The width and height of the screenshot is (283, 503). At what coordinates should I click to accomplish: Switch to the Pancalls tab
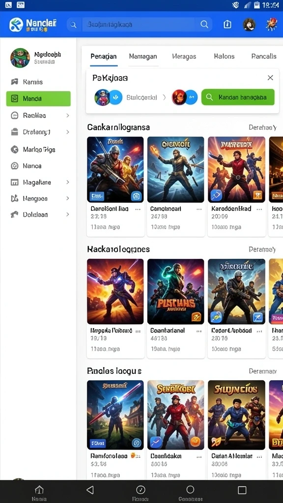pyautogui.click(x=264, y=56)
